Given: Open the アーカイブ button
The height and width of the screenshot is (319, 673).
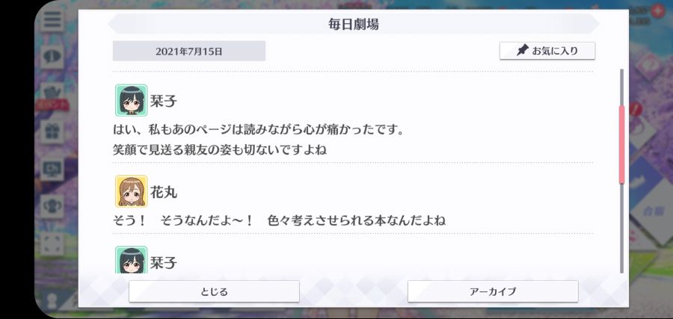Looking at the screenshot, I should tap(493, 291).
